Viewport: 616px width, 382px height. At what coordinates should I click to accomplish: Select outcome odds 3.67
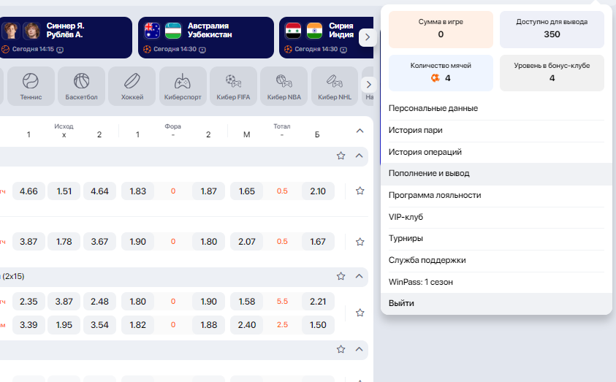click(99, 242)
